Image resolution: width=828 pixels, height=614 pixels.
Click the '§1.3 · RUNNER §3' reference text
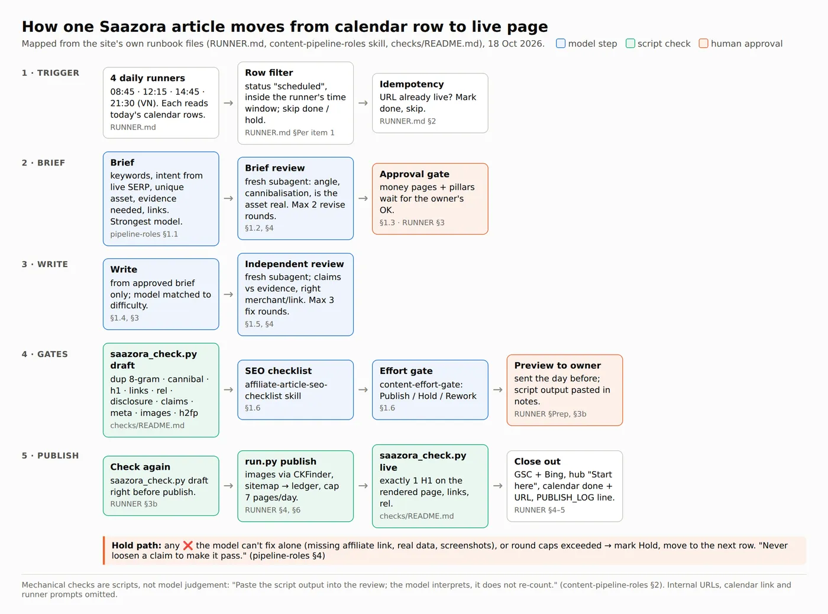(x=412, y=223)
